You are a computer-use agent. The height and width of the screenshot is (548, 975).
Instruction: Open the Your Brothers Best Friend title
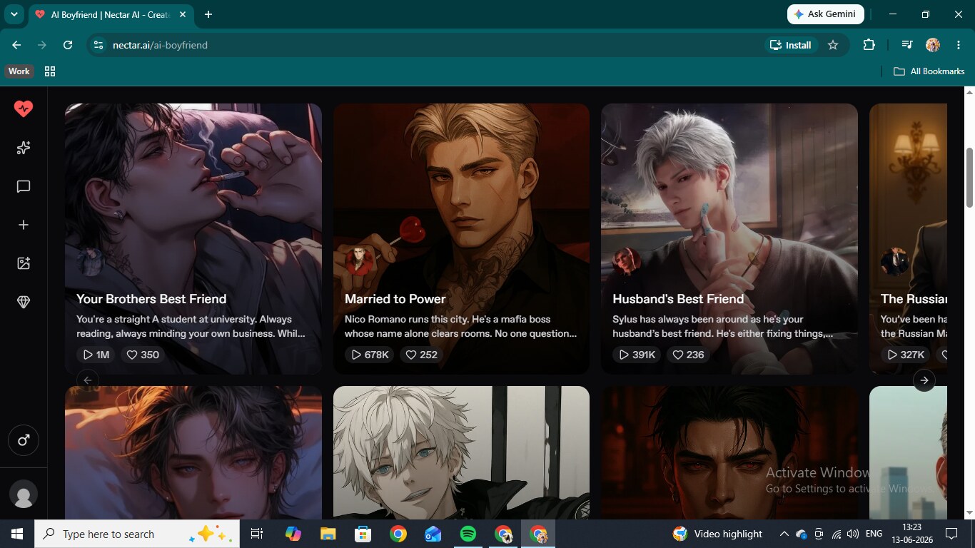pyautogui.click(x=151, y=299)
